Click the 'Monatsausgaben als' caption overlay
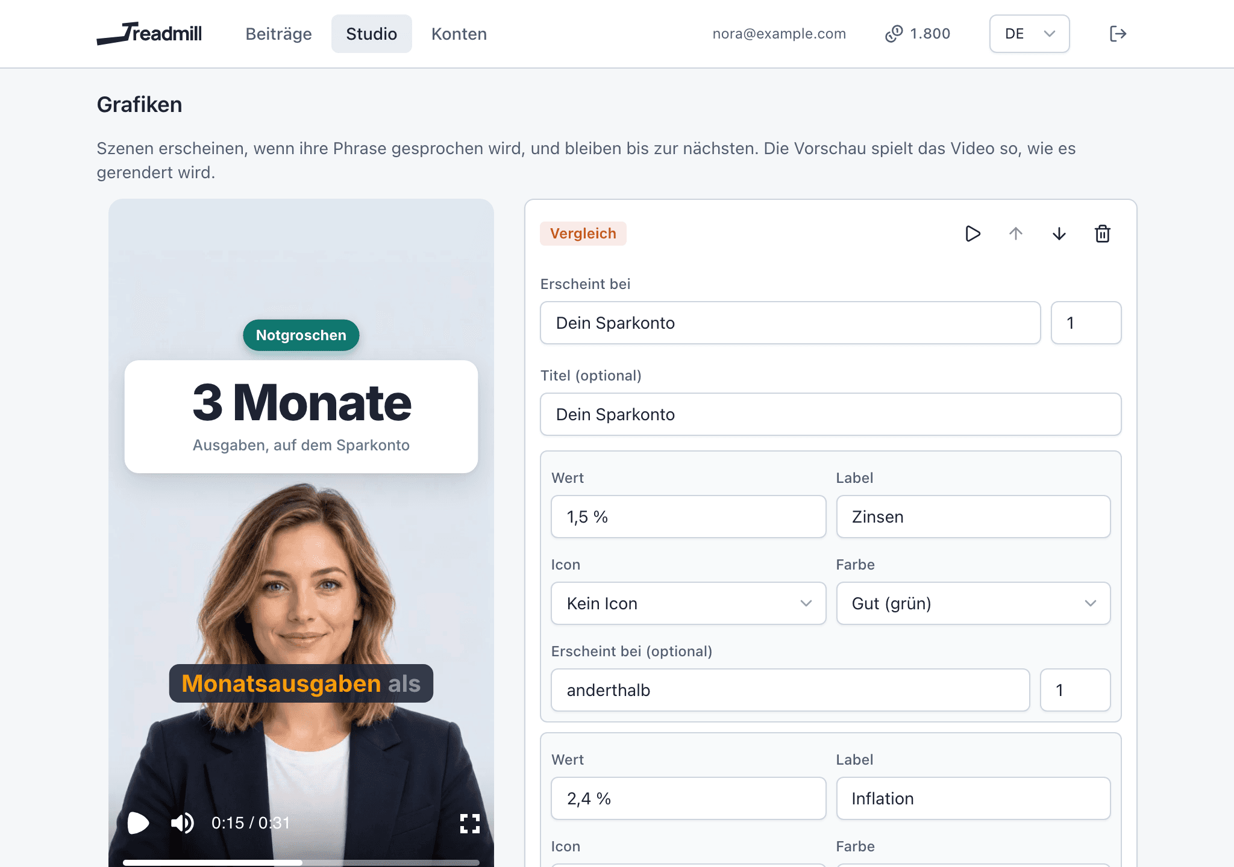The height and width of the screenshot is (867, 1234). pyautogui.click(x=301, y=683)
